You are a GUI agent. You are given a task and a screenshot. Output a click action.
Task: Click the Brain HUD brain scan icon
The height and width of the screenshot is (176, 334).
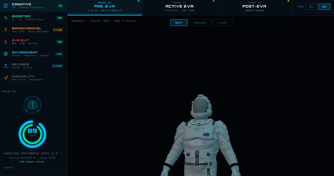point(32,105)
